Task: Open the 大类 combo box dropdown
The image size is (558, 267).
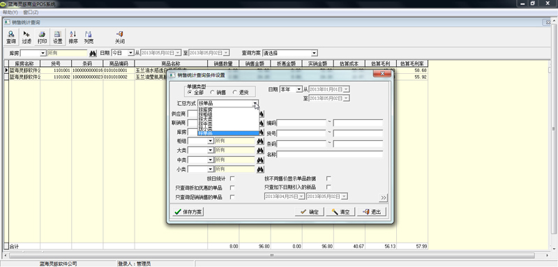Action: point(211,151)
